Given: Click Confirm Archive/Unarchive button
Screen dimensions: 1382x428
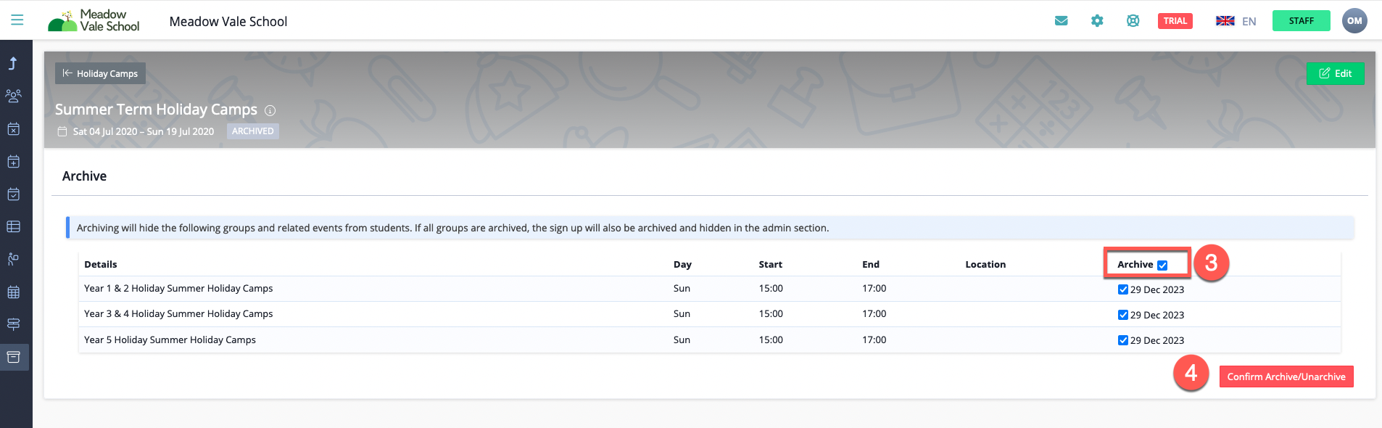Looking at the screenshot, I should click(1286, 376).
